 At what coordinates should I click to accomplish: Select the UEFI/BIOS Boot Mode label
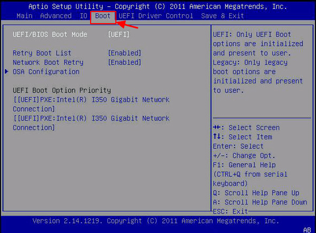pyautogui.click(x=50, y=35)
